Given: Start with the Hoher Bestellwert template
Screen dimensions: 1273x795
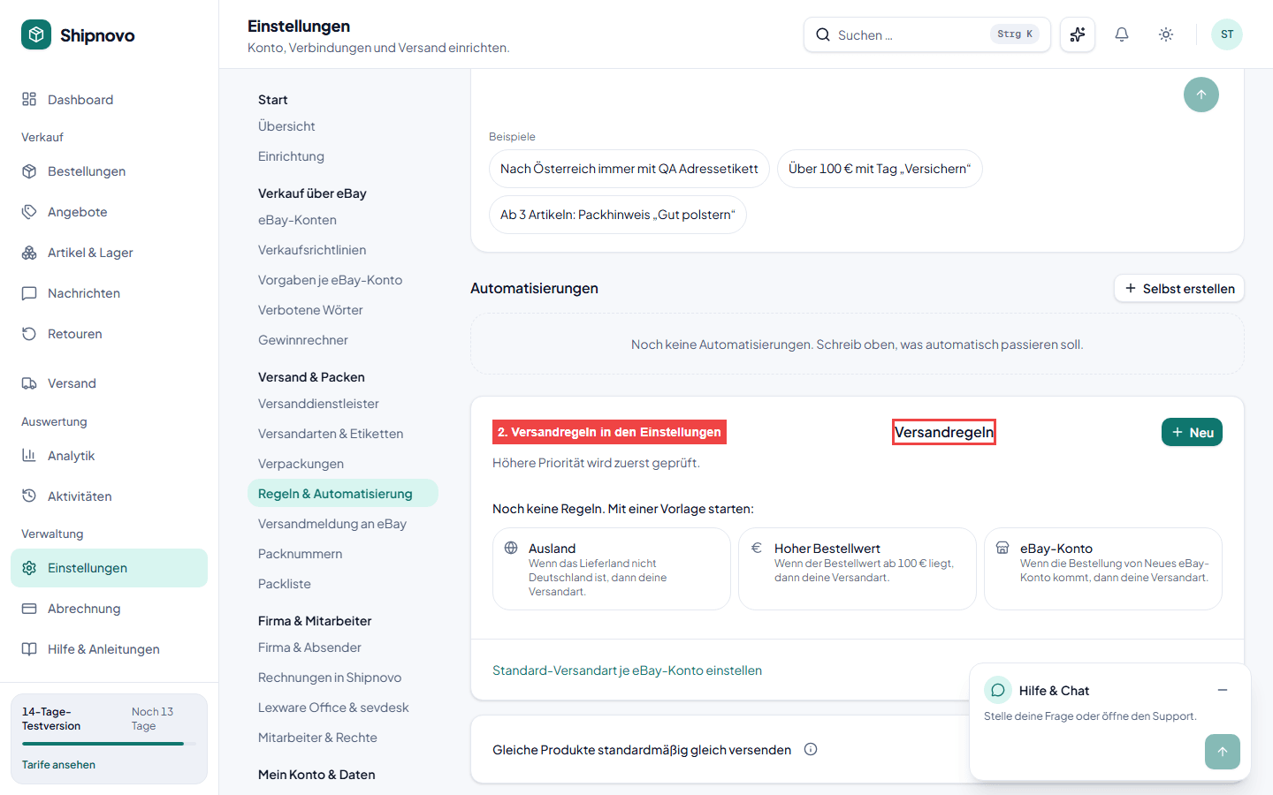Looking at the screenshot, I should (858, 569).
